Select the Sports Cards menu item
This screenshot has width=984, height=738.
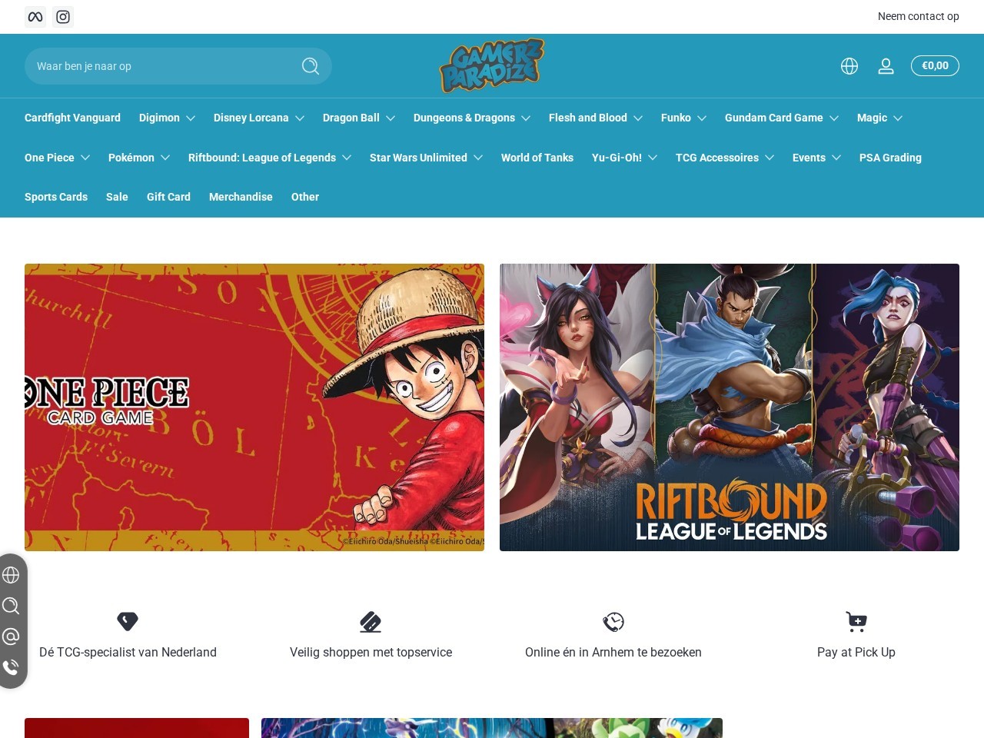click(55, 197)
